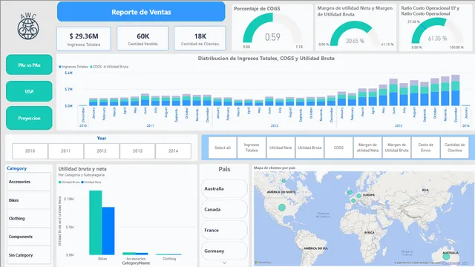Open the PAc vs PAn page button
The image size is (475, 267).
[29, 65]
